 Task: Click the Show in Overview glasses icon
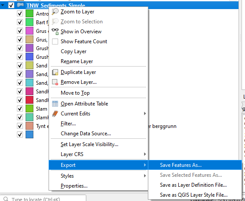[x=55, y=32]
